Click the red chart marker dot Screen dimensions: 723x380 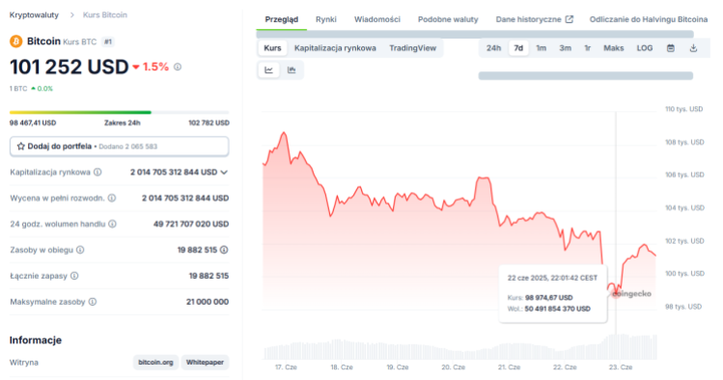tap(616, 293)
